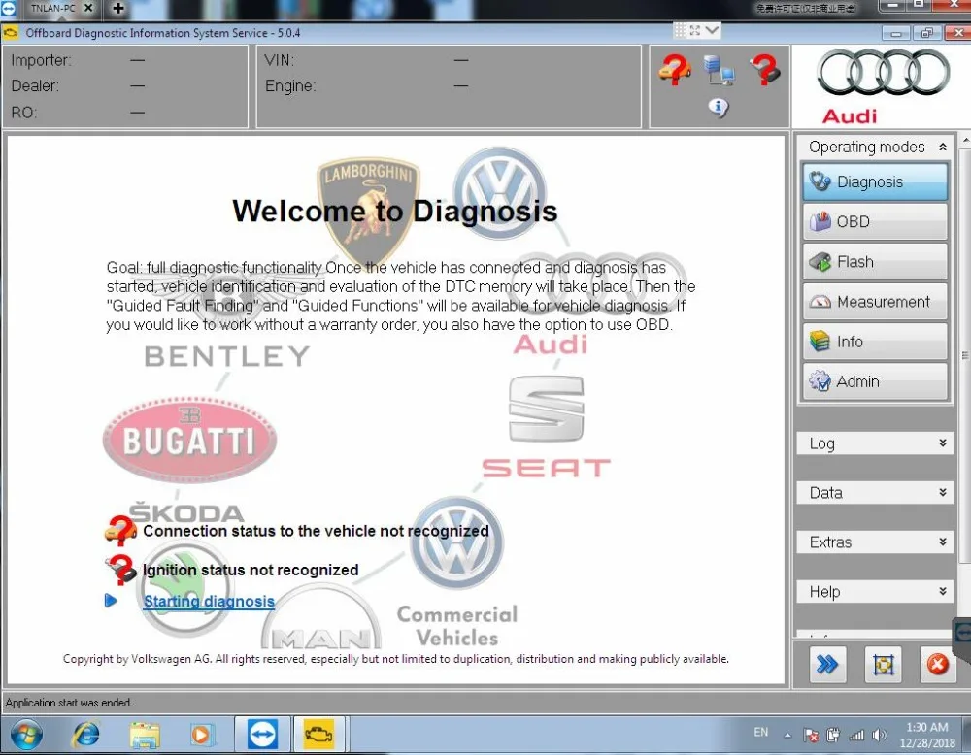Click the fullscreen frame button at bottom
The height and width of the screenshot is (755, 971).
(x=883, y=665)
